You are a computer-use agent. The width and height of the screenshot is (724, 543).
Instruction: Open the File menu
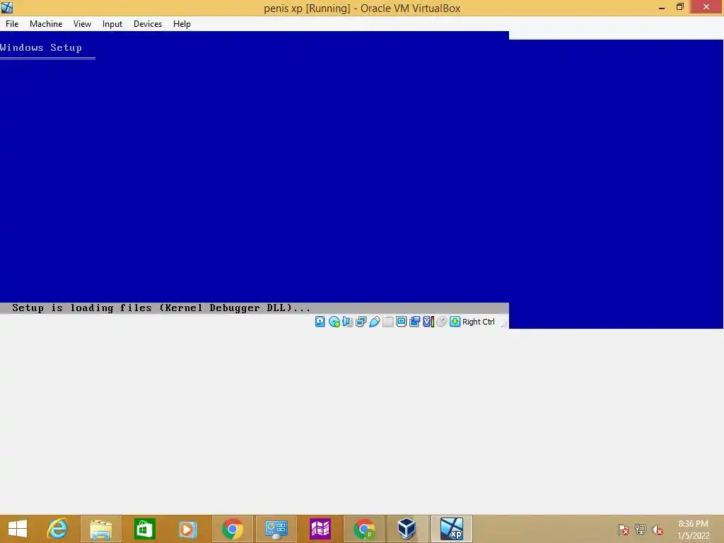point(12,24)
